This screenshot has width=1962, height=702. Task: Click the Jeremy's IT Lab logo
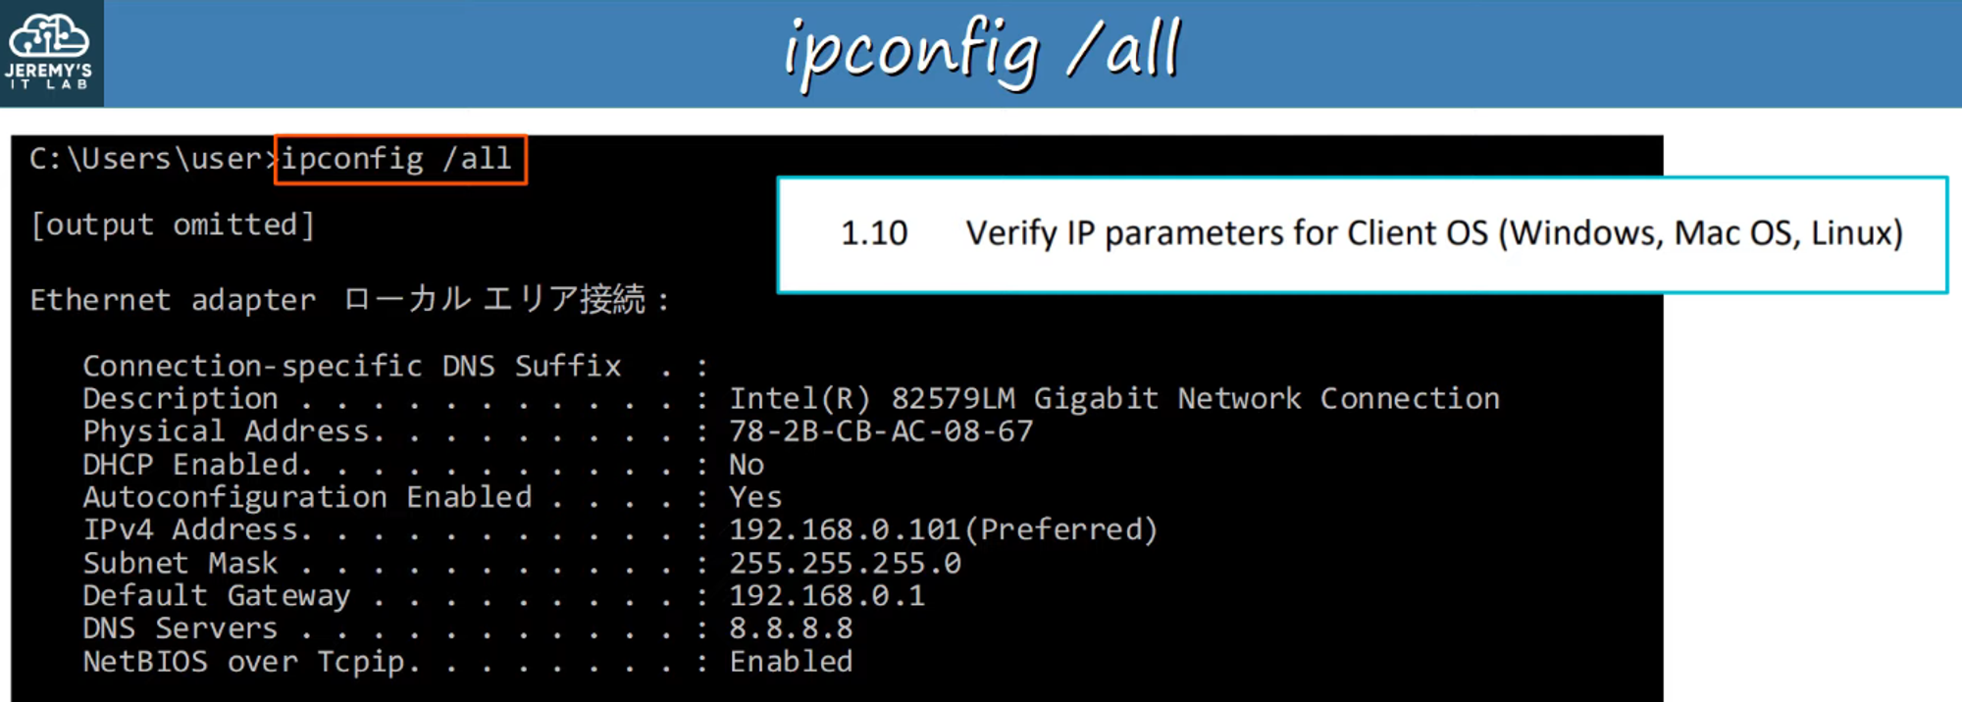tap(49, 52)
